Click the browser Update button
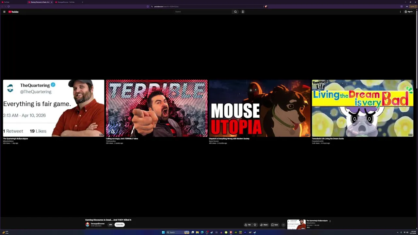This screenshot has height=235, width=418. tap(413, 7)
